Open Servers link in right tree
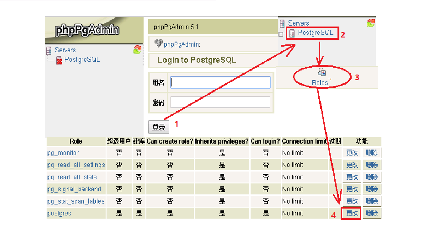The height and width of the screenshot is (247, 439). [299, 23]
